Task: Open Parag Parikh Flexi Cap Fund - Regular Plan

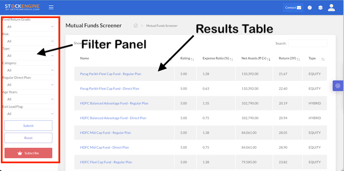Action: point(111,74)
